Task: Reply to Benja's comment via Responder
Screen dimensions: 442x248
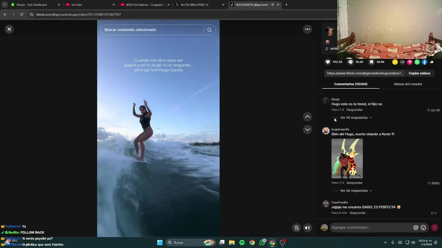Action: coord(355,110)
